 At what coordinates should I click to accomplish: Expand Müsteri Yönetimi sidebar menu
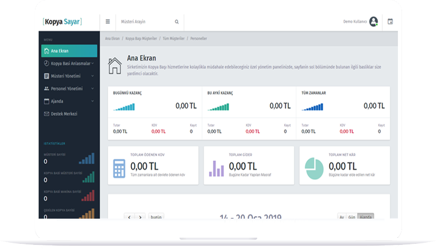[68, 76]
